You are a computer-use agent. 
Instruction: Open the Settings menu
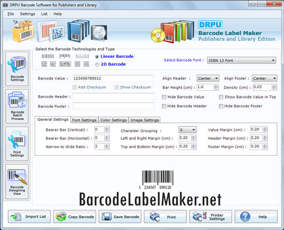point(27,14)
